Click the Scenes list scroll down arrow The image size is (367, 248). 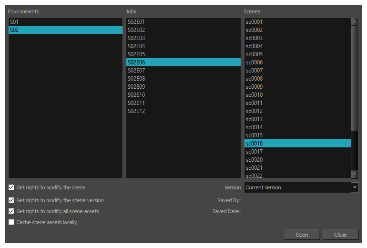pos(354,175)
